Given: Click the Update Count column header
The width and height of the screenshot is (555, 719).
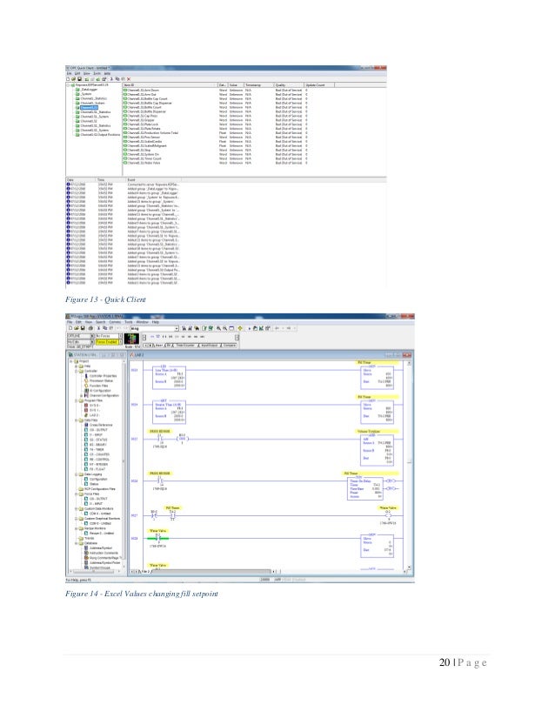Looking at the screenshot, I should (319, 84).
